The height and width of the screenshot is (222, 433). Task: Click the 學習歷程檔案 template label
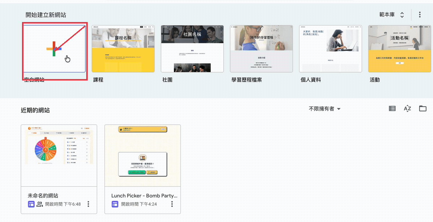tap(247, 80)
